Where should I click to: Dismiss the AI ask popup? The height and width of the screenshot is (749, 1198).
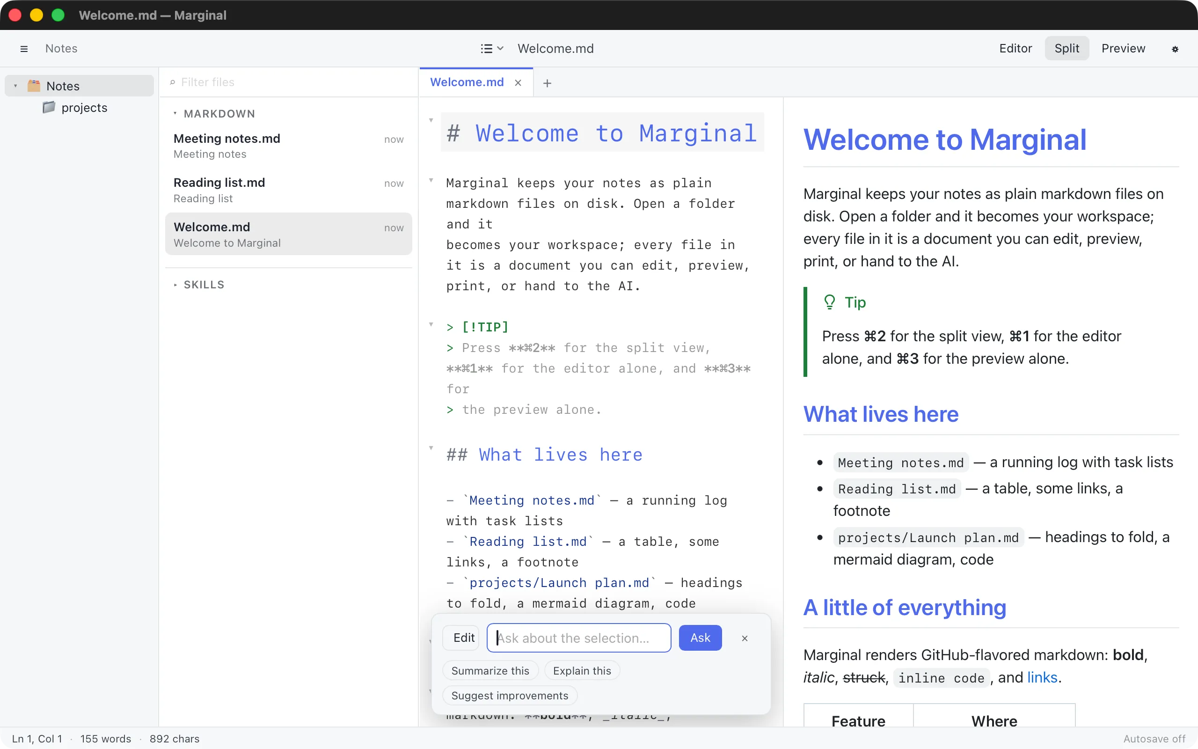pos(745,638)
